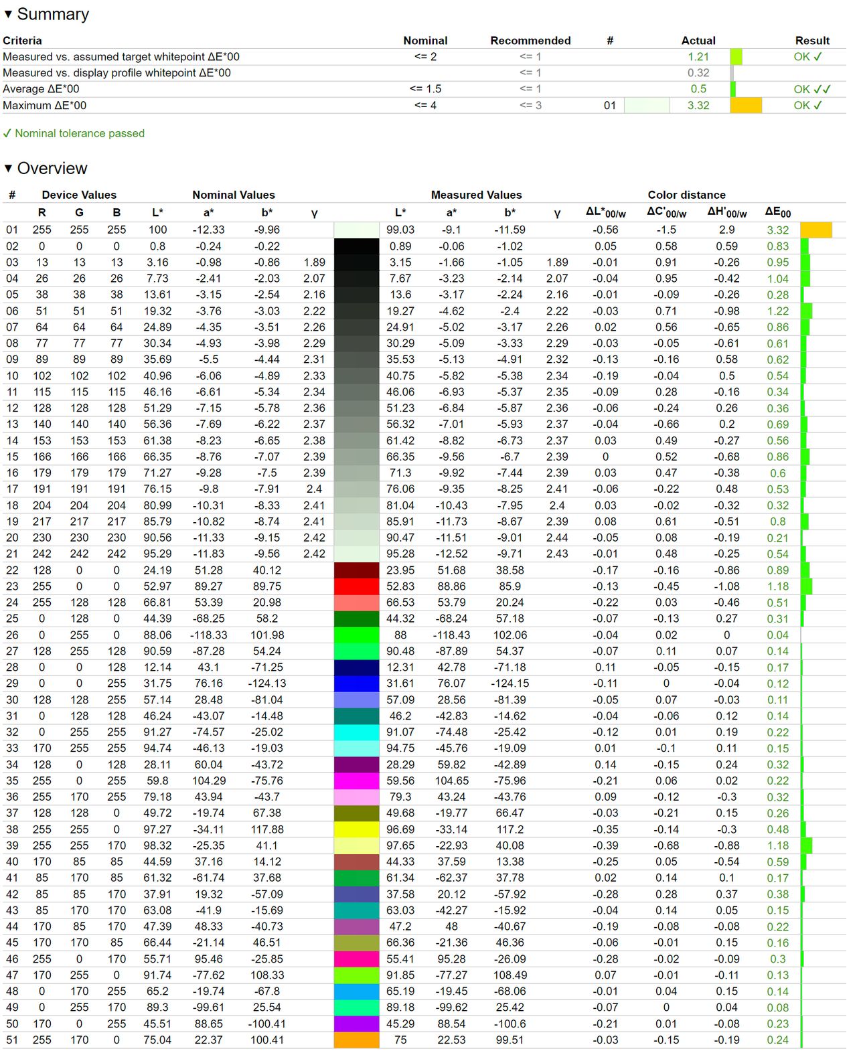This screenshot has height=1055, width=857.
Task: Click the pale yellow swatch in row 39
Action: [x=356, y=845]
